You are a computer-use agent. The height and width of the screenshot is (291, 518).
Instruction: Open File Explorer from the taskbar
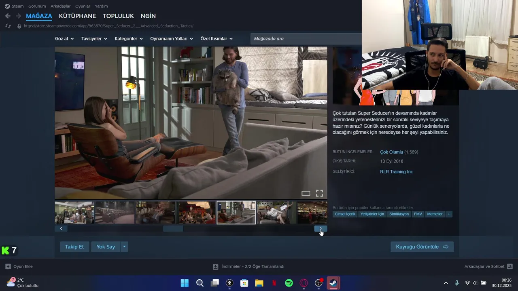(259, 283)
